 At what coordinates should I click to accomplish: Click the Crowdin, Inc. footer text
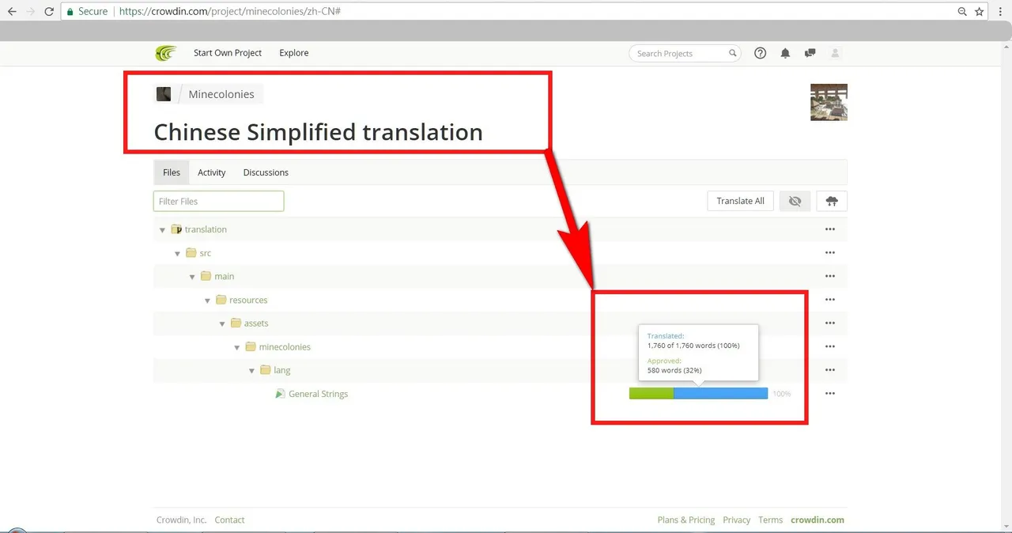[x=181, y=520]
